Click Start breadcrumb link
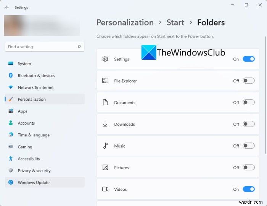 [175, 22]
